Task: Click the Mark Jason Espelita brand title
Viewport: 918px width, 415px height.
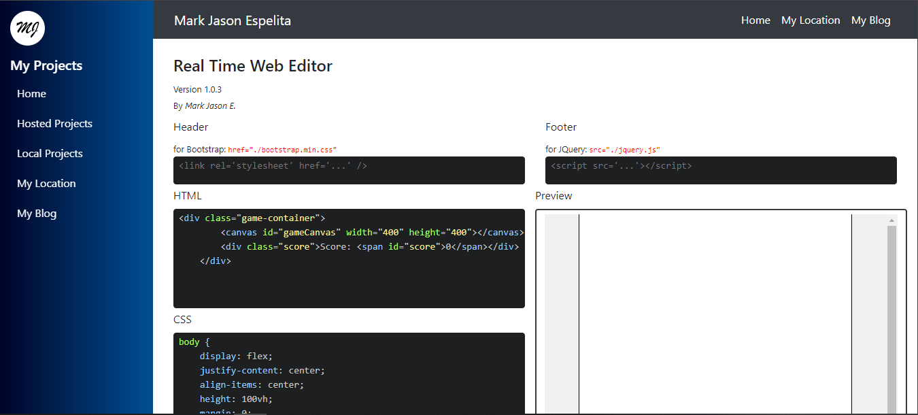Action: pos(233,20)
